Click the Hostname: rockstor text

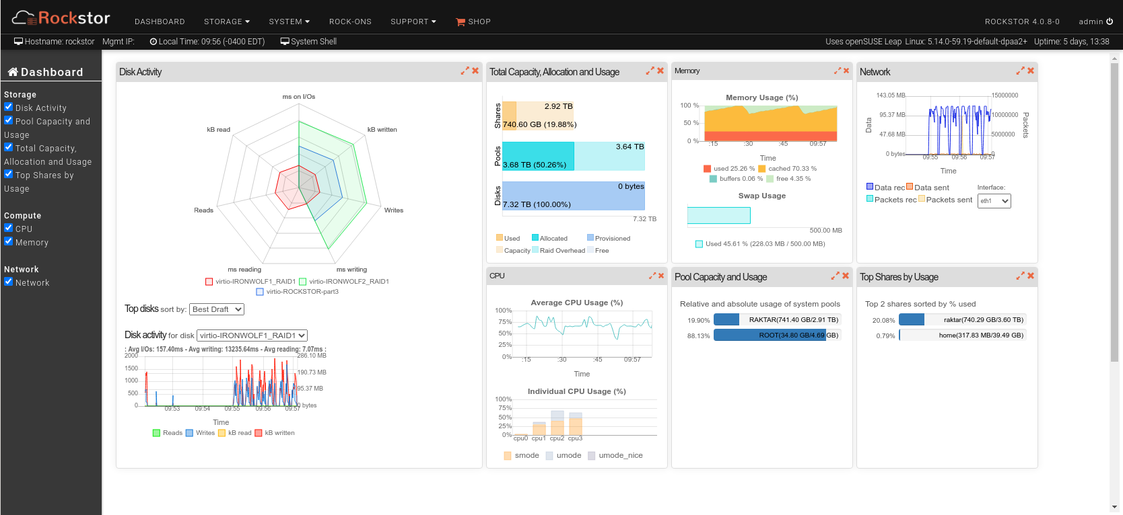pos(60,42)
